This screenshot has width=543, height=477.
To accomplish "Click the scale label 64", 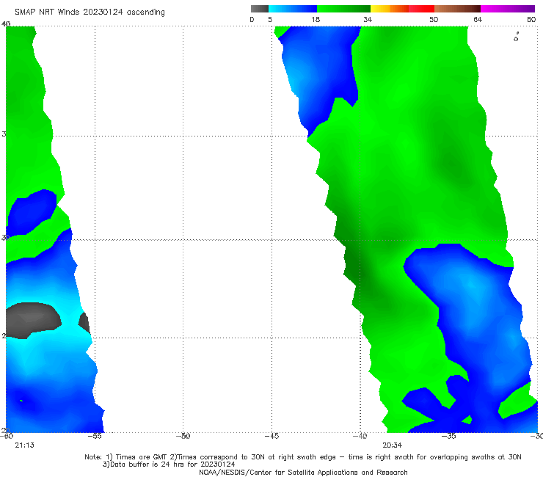I will click(478, 20).
